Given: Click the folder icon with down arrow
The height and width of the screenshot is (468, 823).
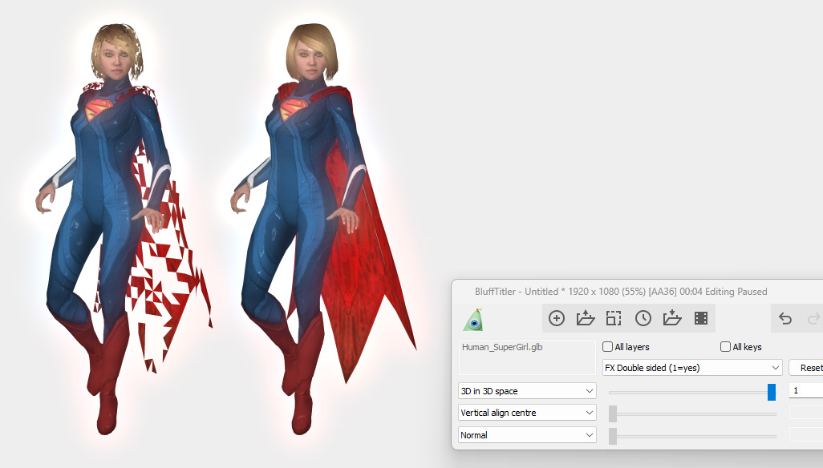Looking at the screenshot, I should (672, 318).
